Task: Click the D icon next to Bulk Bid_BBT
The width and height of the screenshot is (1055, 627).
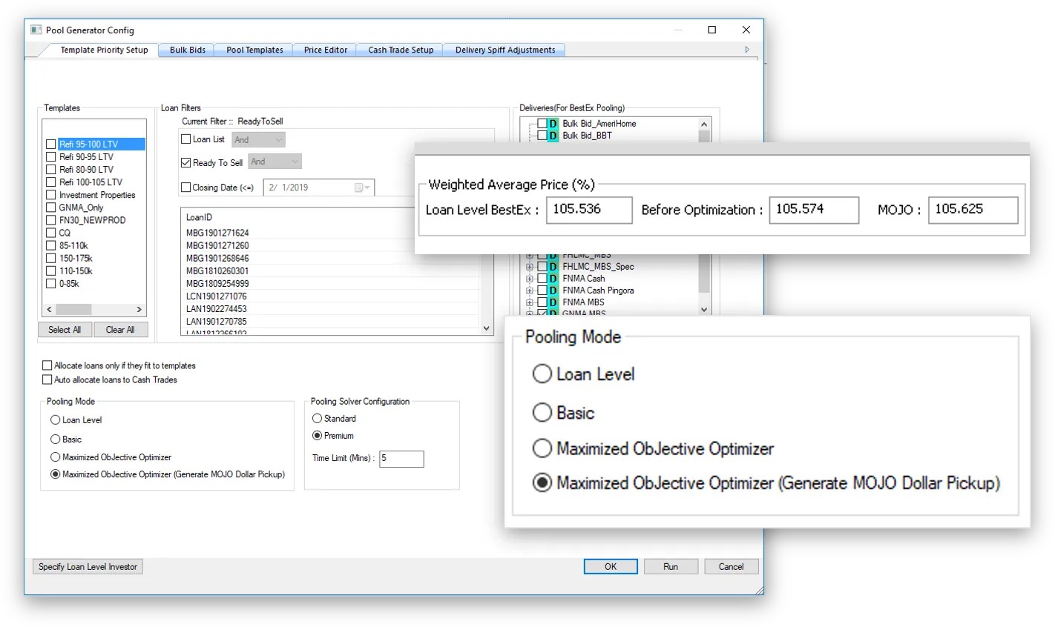Action: click(553, 136)
